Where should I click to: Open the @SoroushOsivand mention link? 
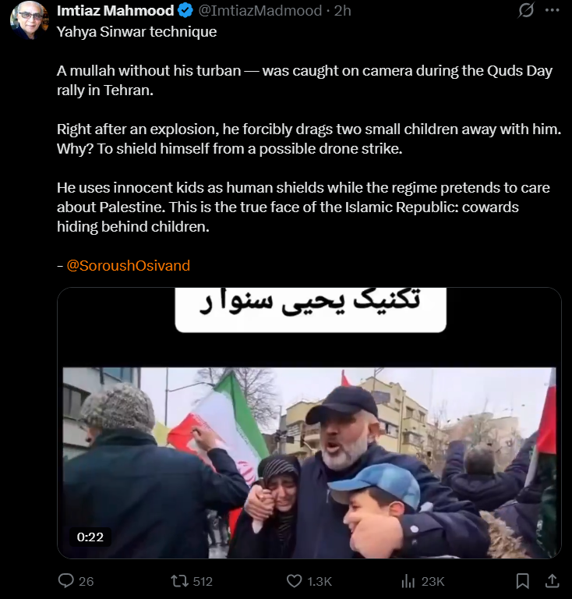[x=129, y=265]
